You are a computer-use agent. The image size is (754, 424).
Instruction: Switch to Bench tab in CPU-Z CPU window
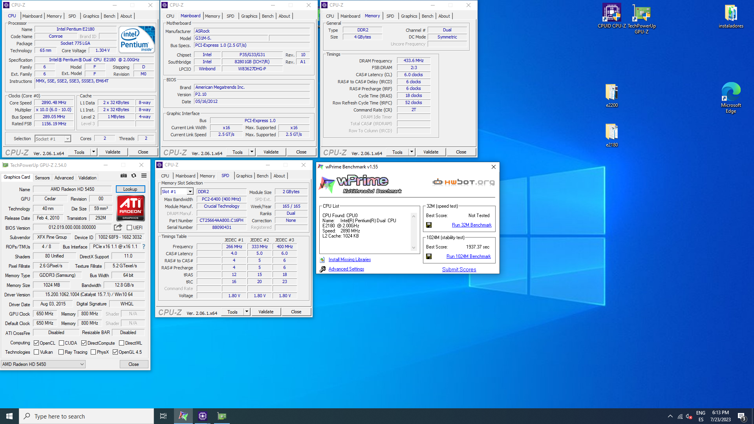point(109,16)
